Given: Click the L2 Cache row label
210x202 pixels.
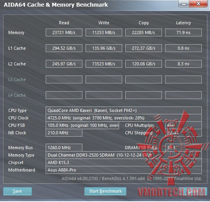Looking at the screenshot, I should [x=17, y=64].
